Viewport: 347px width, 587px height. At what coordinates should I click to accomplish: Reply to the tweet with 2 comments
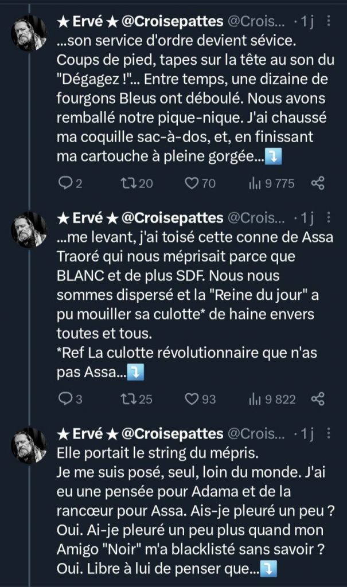64,183
